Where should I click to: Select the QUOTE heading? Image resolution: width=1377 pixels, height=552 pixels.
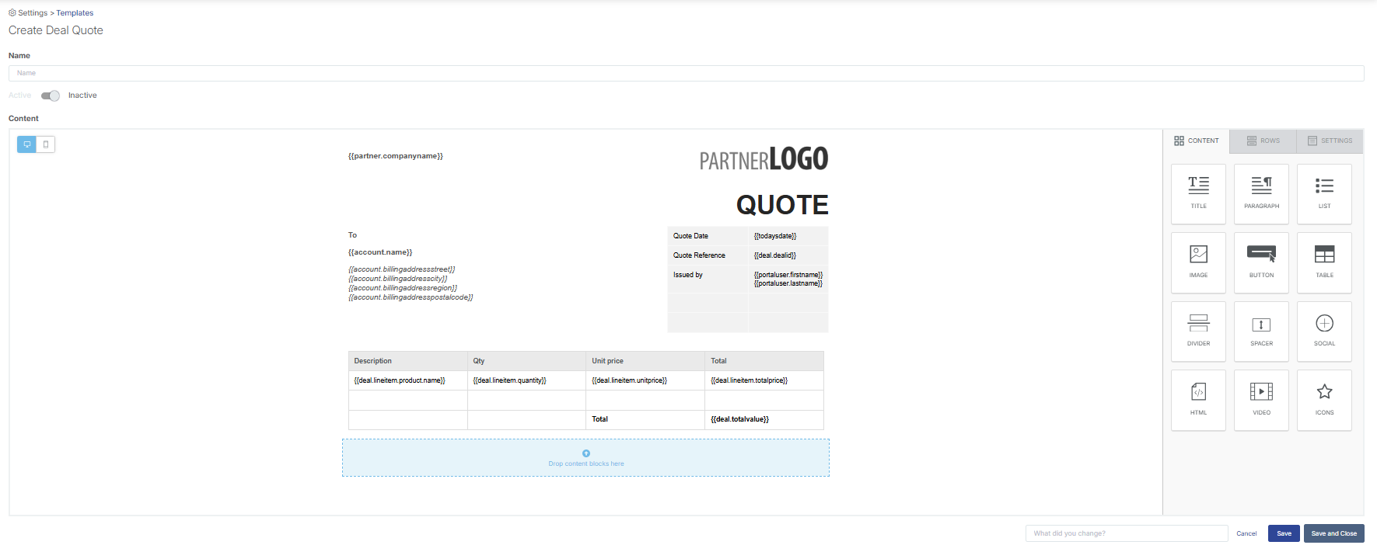782,205
